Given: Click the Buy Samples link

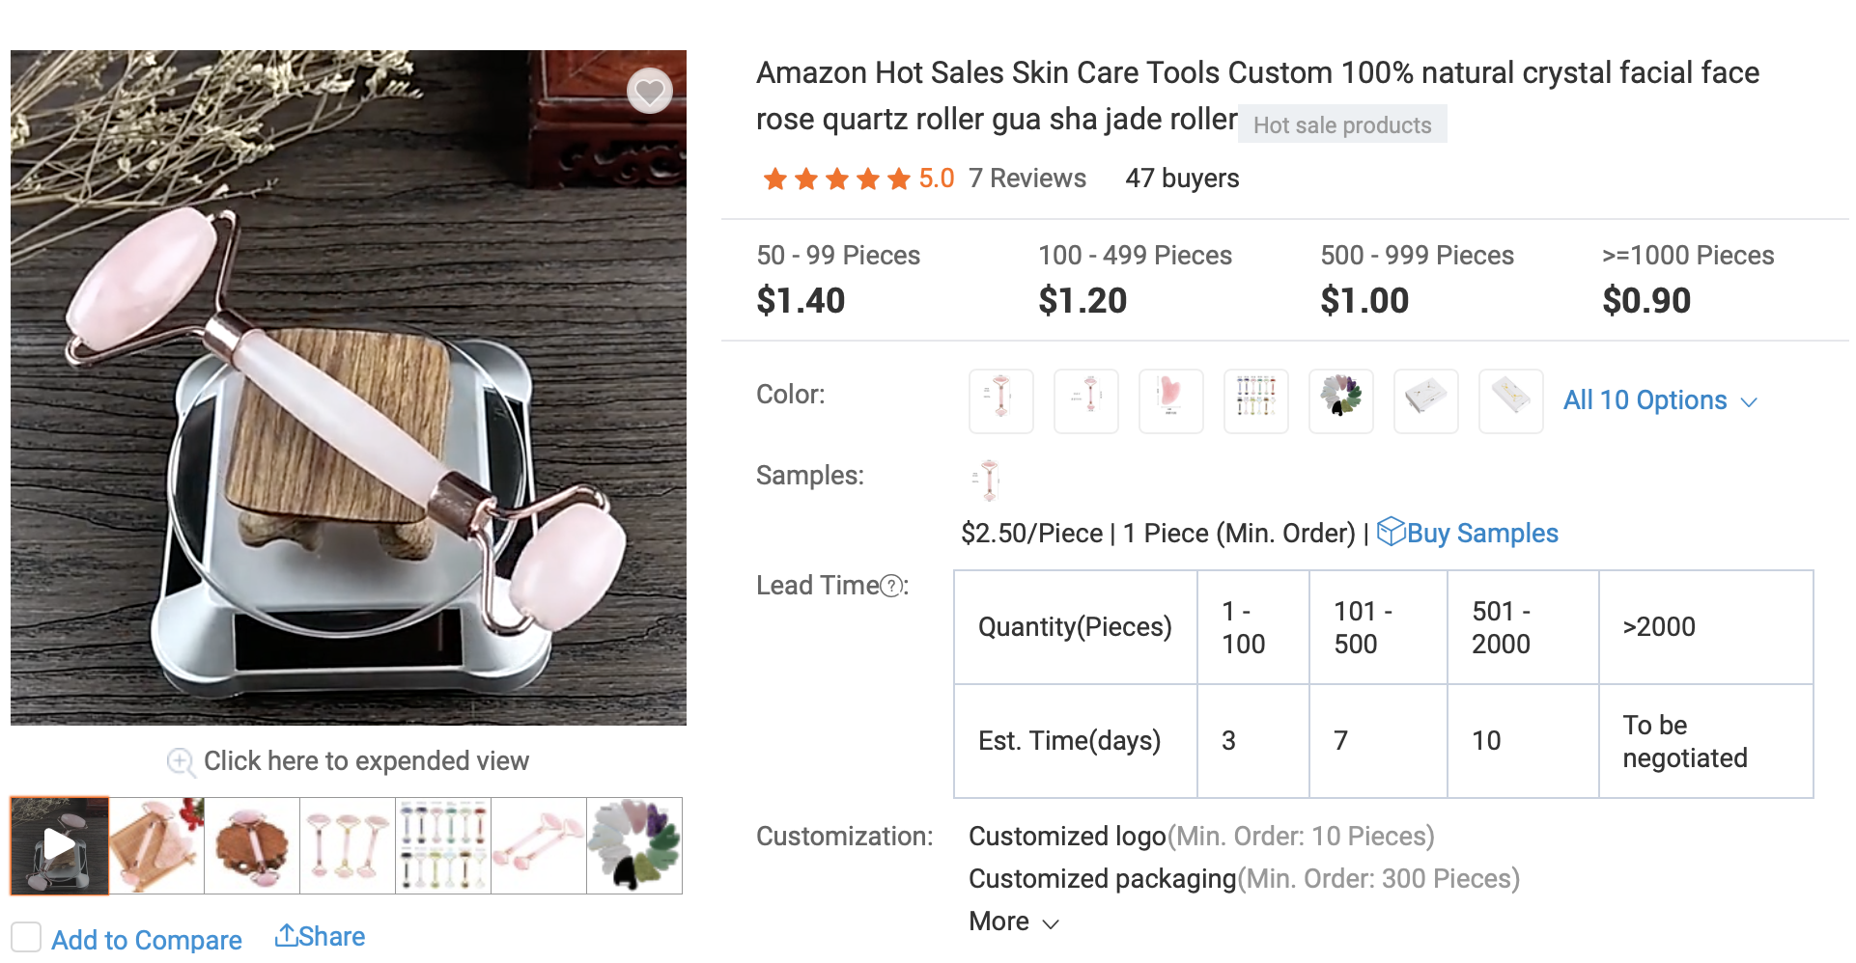Looking at the screenshot, I should pyautogui.click(x=1481, y=534).
